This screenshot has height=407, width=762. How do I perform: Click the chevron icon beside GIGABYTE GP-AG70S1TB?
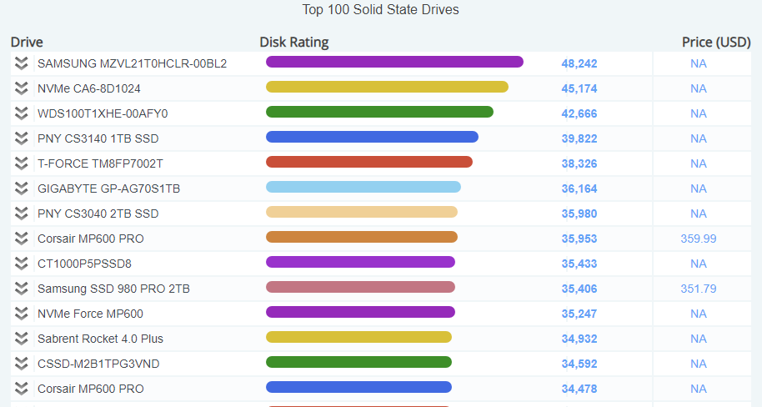[x=22, y=188]
